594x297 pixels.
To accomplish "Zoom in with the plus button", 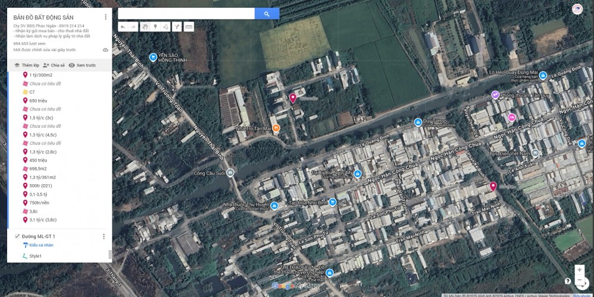I will coord(579,270).
